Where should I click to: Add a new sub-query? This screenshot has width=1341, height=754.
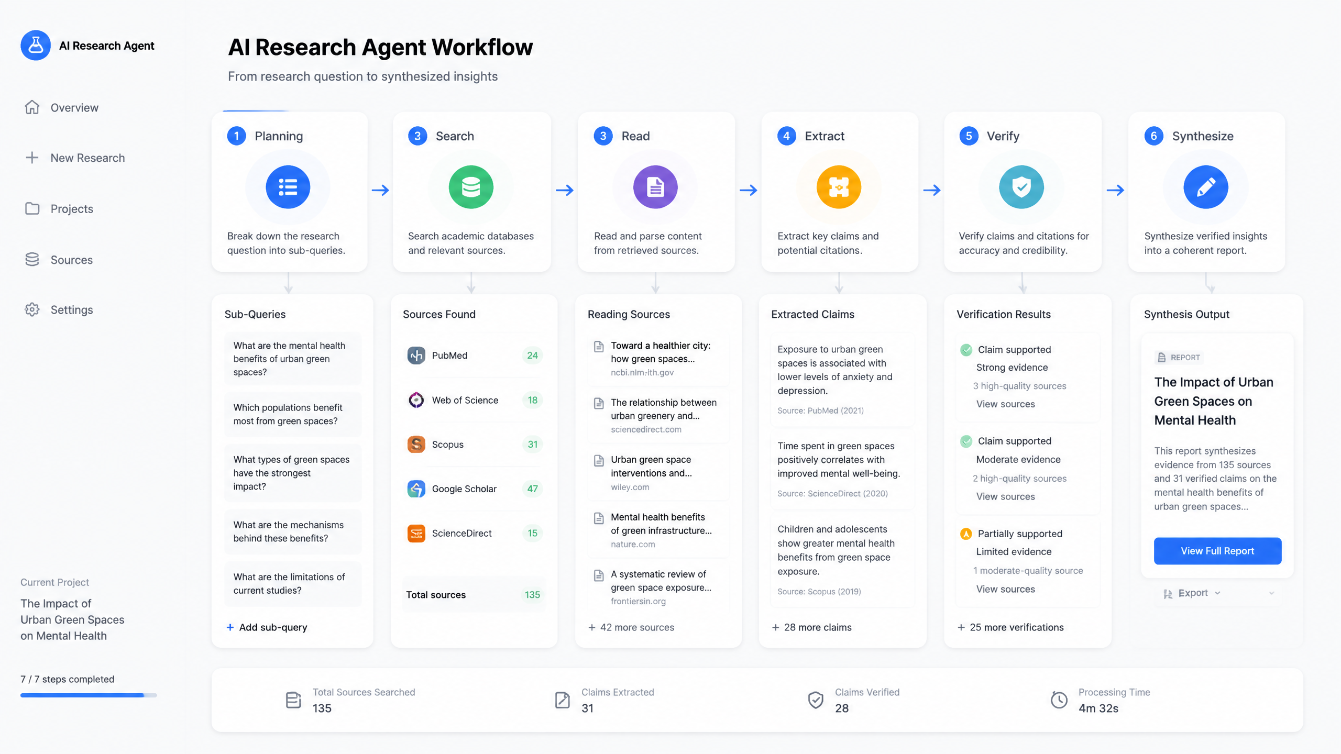[267, 627]
